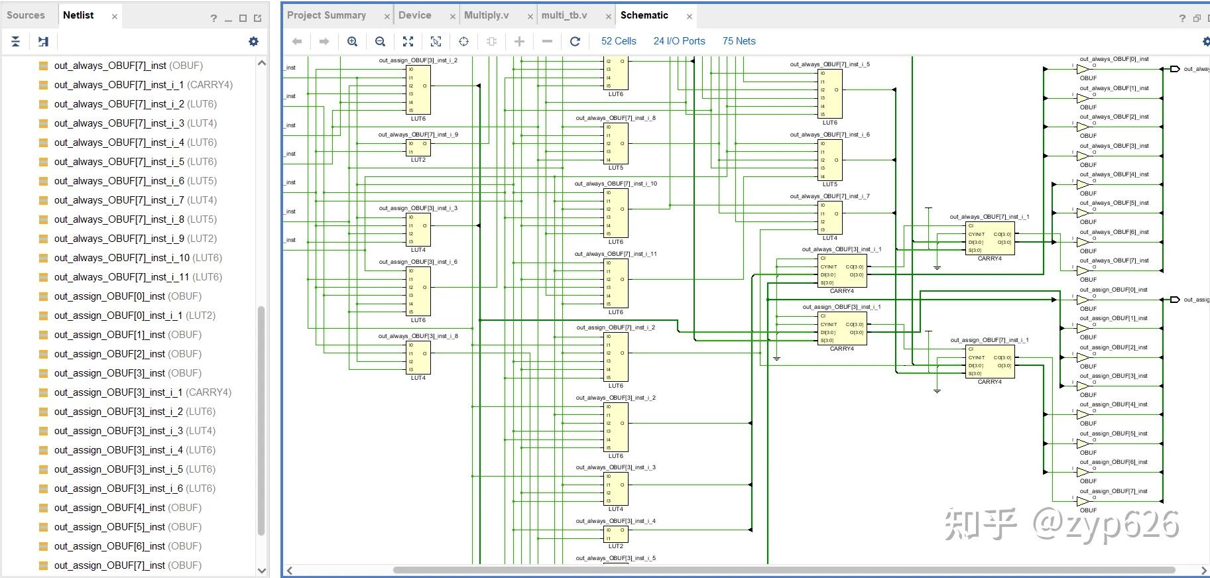Select out_assign_OBUF[3]_inst_i_3 LUT4 cell
Viewport: 1210px width, 578px height.
coord(127,431)
